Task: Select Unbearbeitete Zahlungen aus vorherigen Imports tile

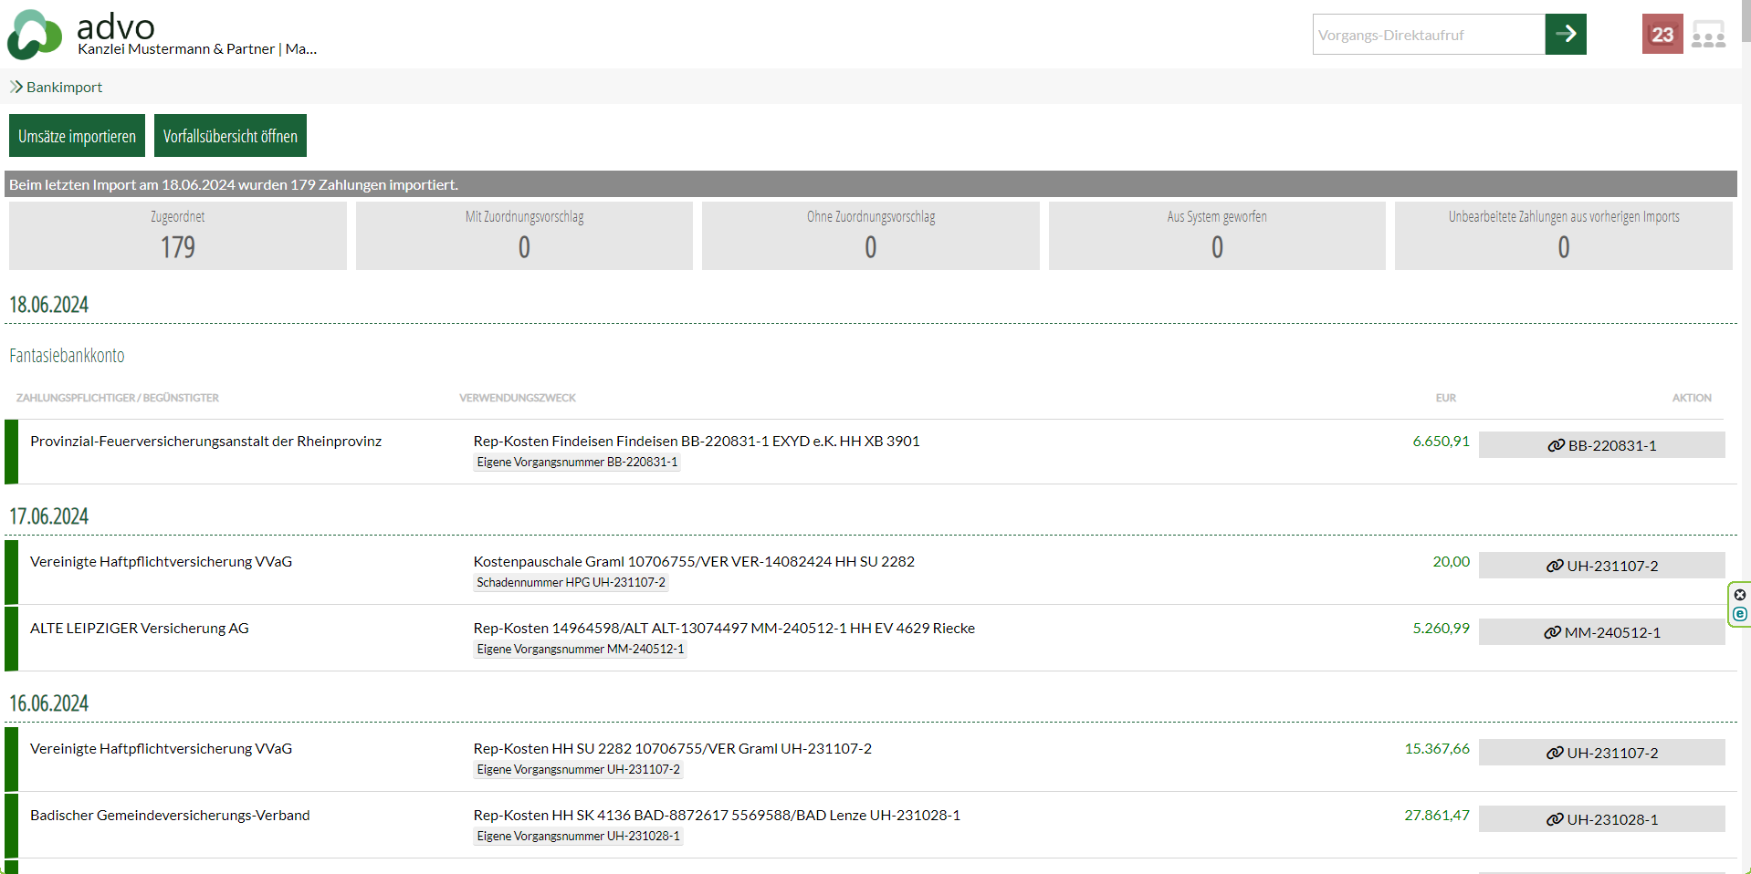Action: coord(1563,235)
